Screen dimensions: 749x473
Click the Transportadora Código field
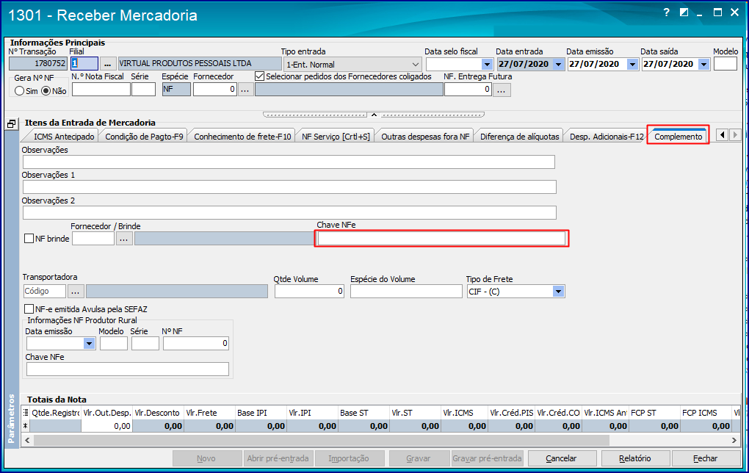tap(44, 291)
